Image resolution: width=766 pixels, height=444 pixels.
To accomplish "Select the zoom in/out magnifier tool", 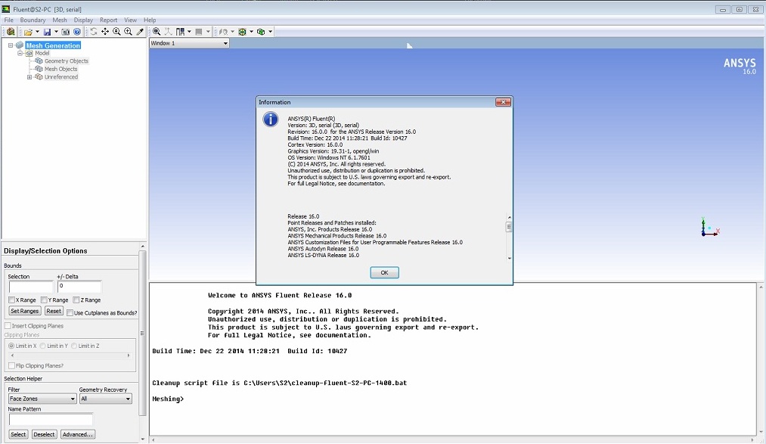I will [116, 32].
